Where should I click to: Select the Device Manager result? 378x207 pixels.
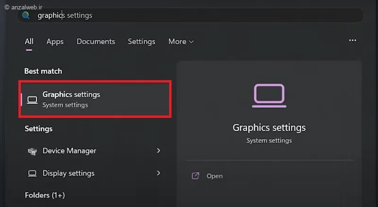(69, 151)
